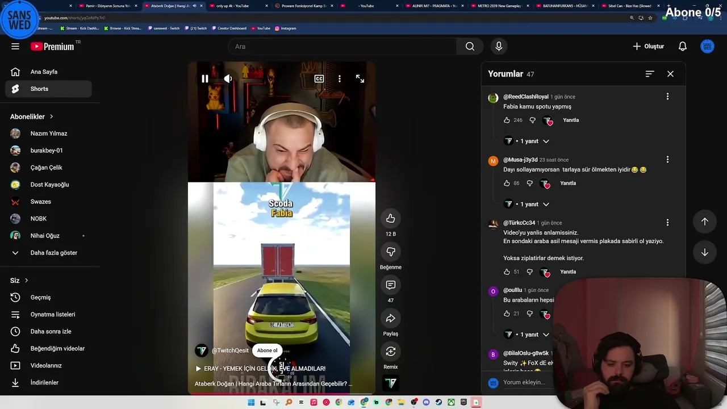Open options for @ReedClashRoyal's comment
The width and height of the screenshot is (727, 409).
pos(667,97)
